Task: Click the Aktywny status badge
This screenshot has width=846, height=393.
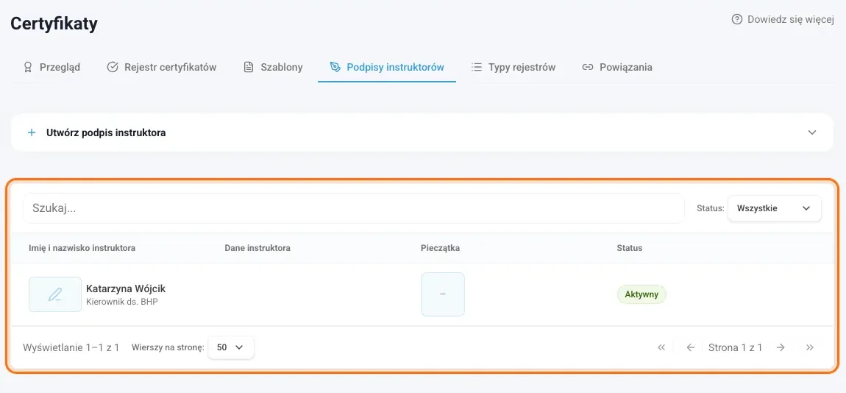Action: [x=641, y=294]
